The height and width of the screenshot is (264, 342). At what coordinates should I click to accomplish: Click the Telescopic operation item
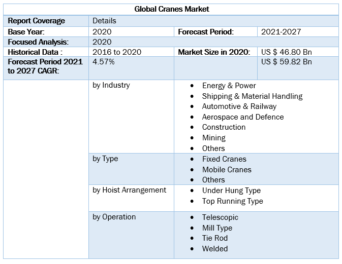click(220, 217)
